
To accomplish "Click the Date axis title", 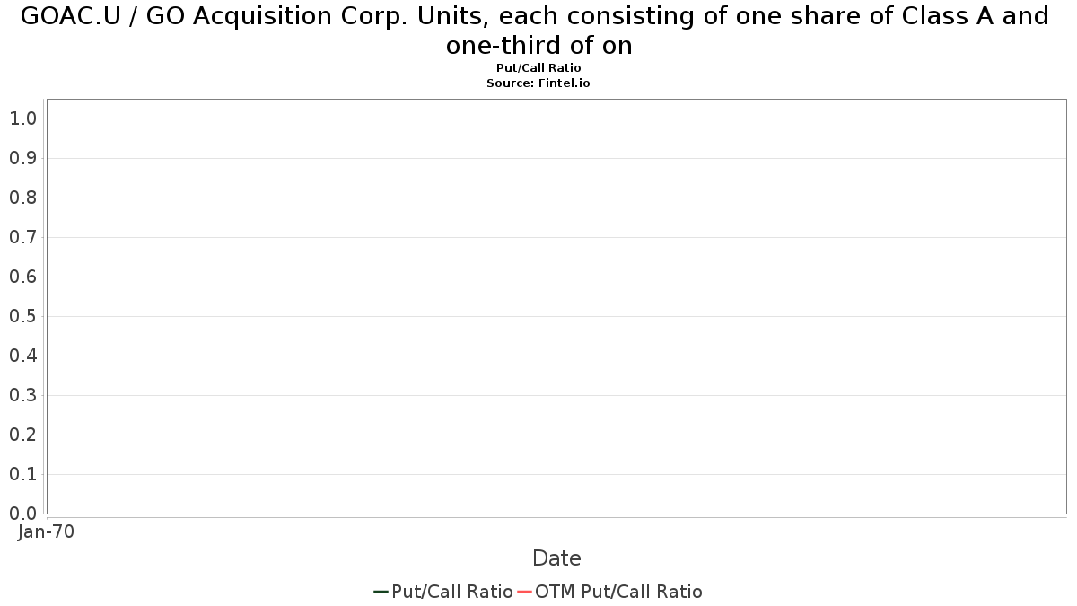I will coord(556,558).
